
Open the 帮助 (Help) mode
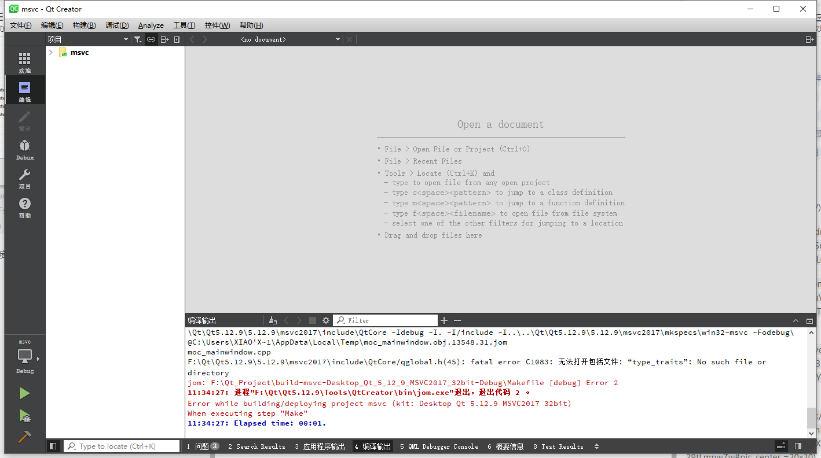[x=24, y=208]
